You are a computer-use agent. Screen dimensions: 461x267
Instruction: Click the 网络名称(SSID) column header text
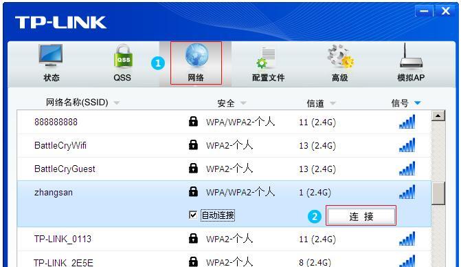pos(77,103)
